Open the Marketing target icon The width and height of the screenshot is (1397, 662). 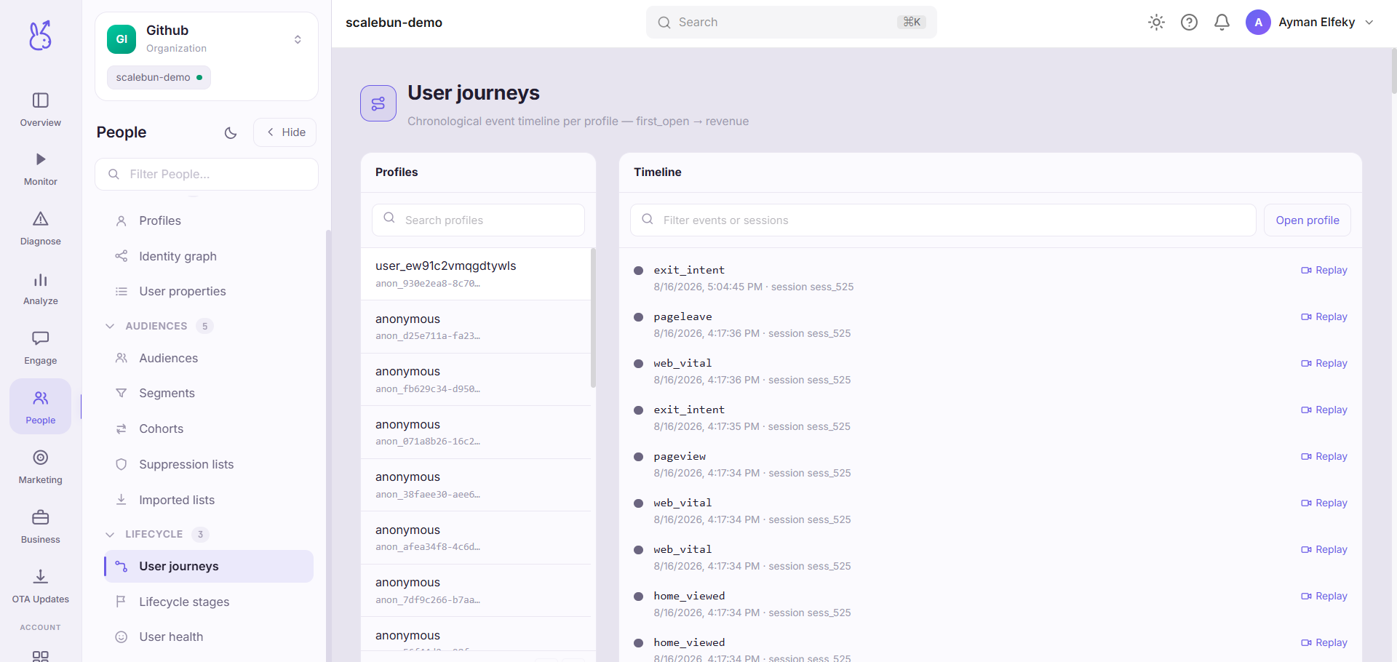click(41, 458)
